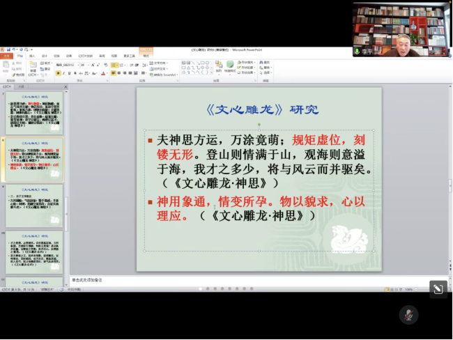Open the font size dropdown
Screen dimensions: 453x340
[x=84, y=64]
